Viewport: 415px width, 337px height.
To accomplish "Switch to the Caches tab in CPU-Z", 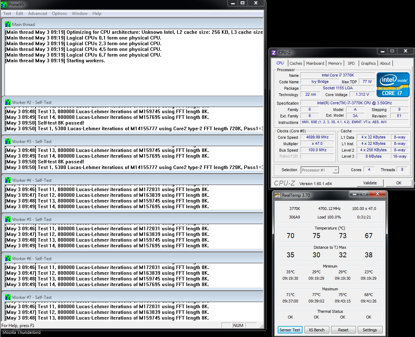I will (296, 63).
